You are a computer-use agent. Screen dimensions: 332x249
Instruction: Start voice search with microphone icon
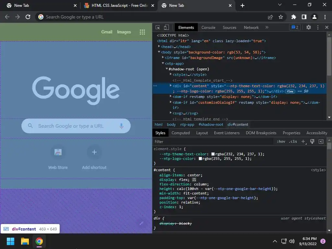click(121, 126)
